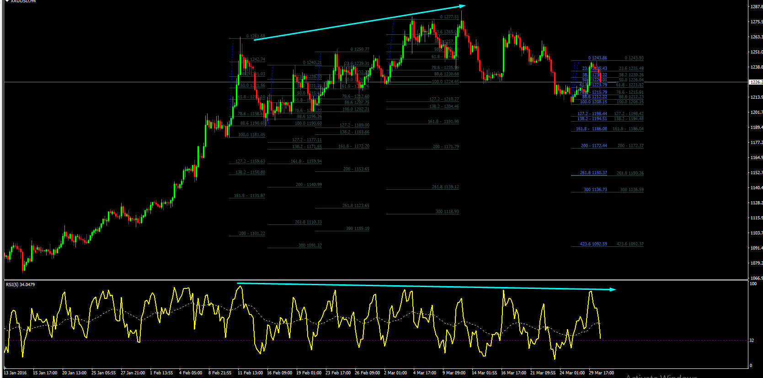Select the 100.0 1202.21 level
The height and width of the screenshot is (378, 763).
(356, 109)
